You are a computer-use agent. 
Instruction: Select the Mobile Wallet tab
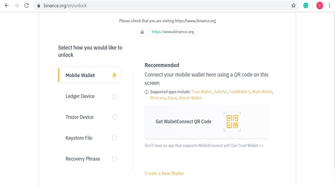89,75
